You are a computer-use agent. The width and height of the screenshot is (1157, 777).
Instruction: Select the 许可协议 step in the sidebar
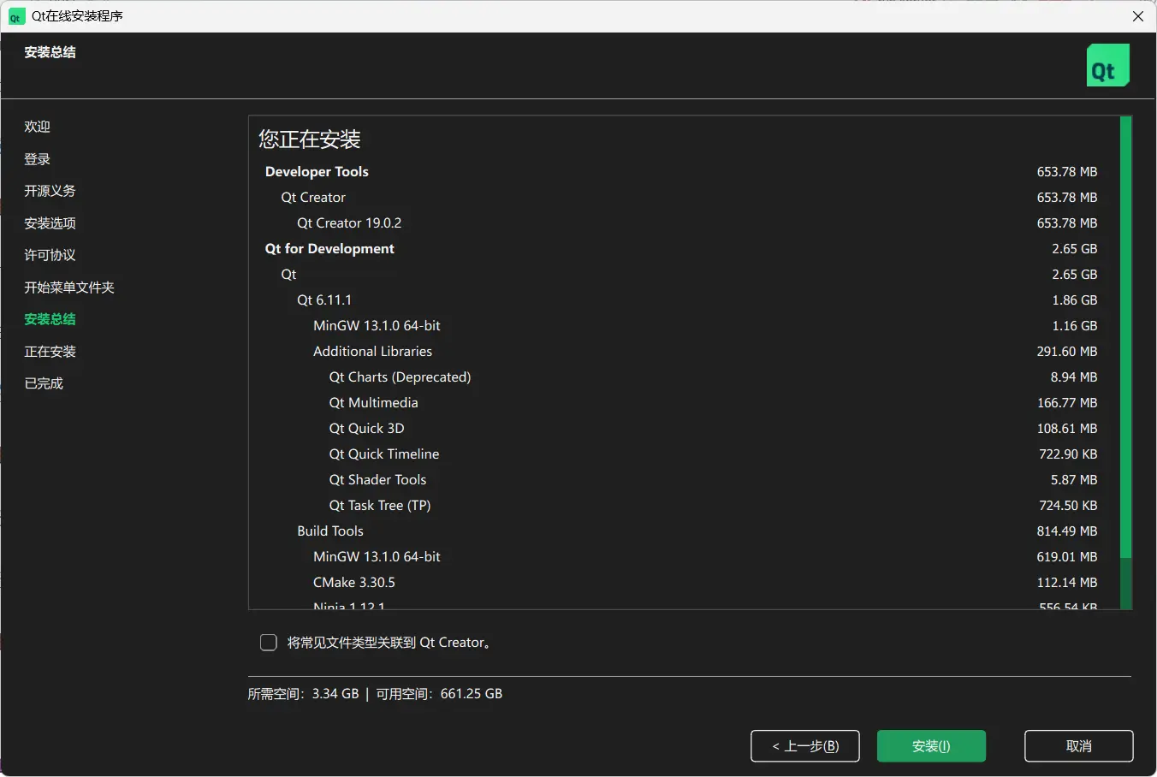coord(50,255)
